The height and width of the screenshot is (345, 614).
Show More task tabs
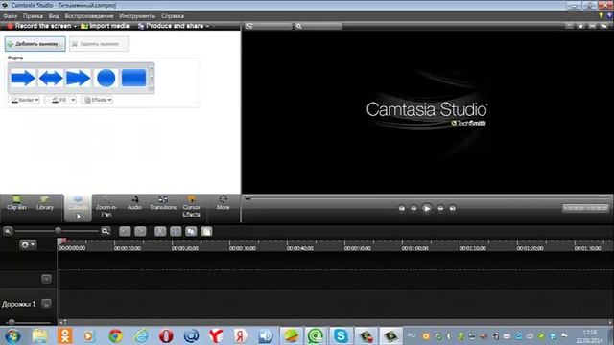click(x=224, y=203)
